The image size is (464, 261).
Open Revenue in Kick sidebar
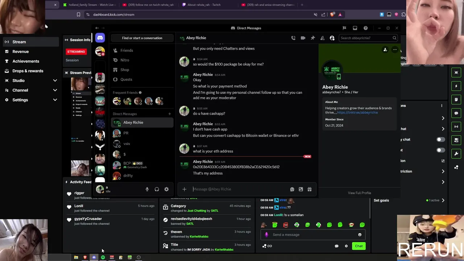[30, 51]
